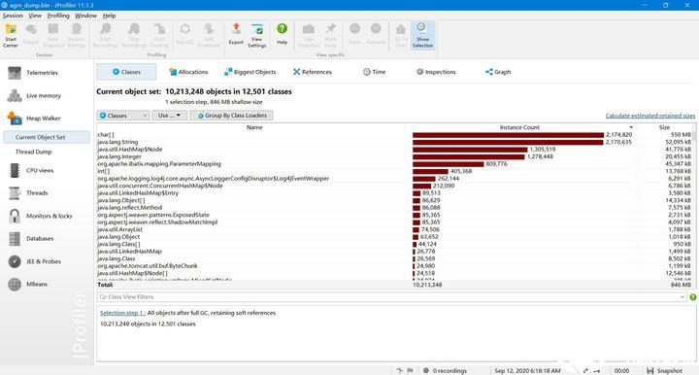Screen dimensions: 699x375
Task: Switch to the References tab
Action: (312, 72)
